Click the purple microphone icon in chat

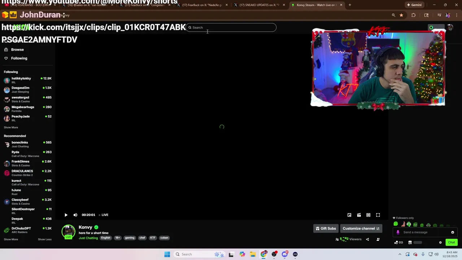pos(398,232)
